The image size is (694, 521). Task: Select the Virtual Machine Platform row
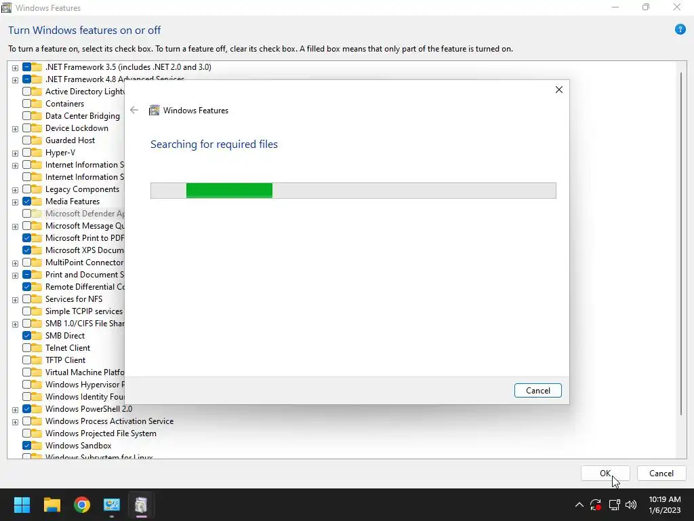(85, 372)
